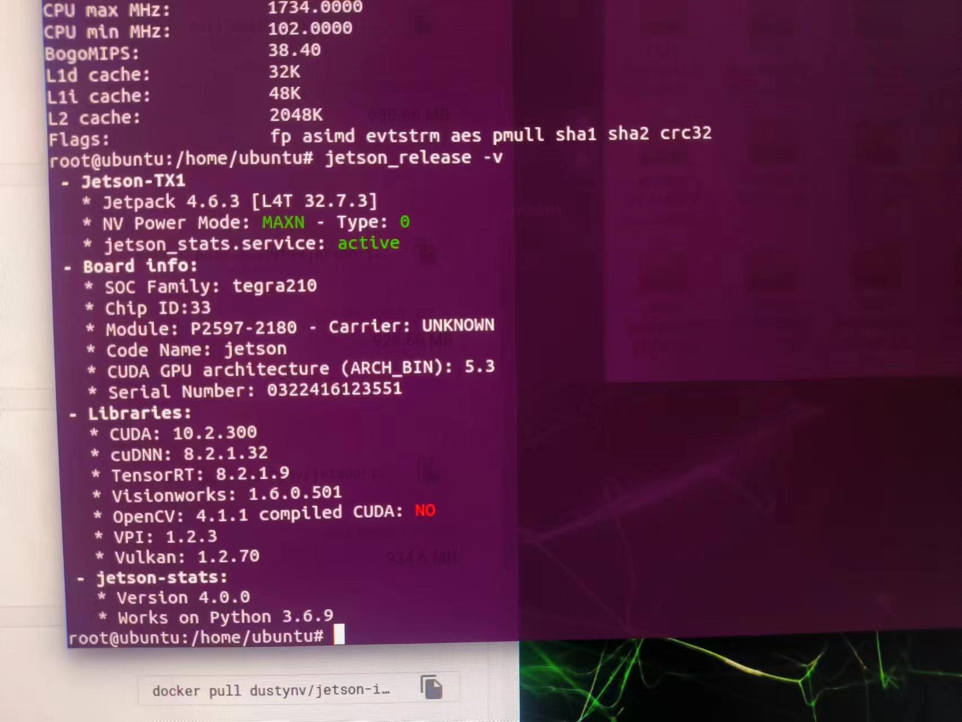The height and width of the screenshot is (722, 962).
Task: Click the green 'MAXN' power mode value
Action: (283, 222)
